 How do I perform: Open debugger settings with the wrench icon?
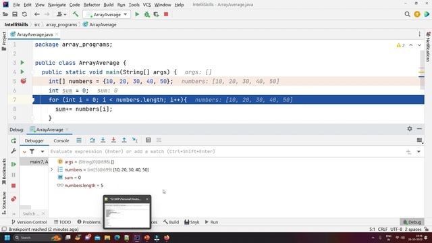point(13,151)
